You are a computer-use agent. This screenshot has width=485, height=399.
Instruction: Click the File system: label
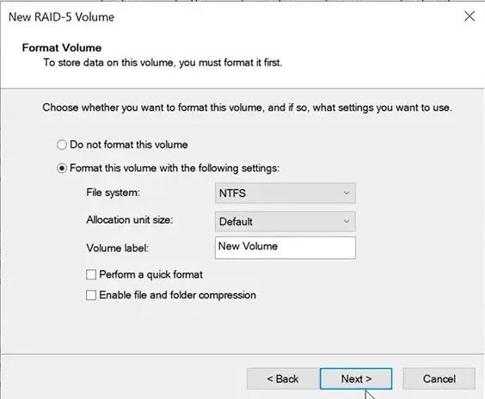pyautogui.click(x=113, y=193)
